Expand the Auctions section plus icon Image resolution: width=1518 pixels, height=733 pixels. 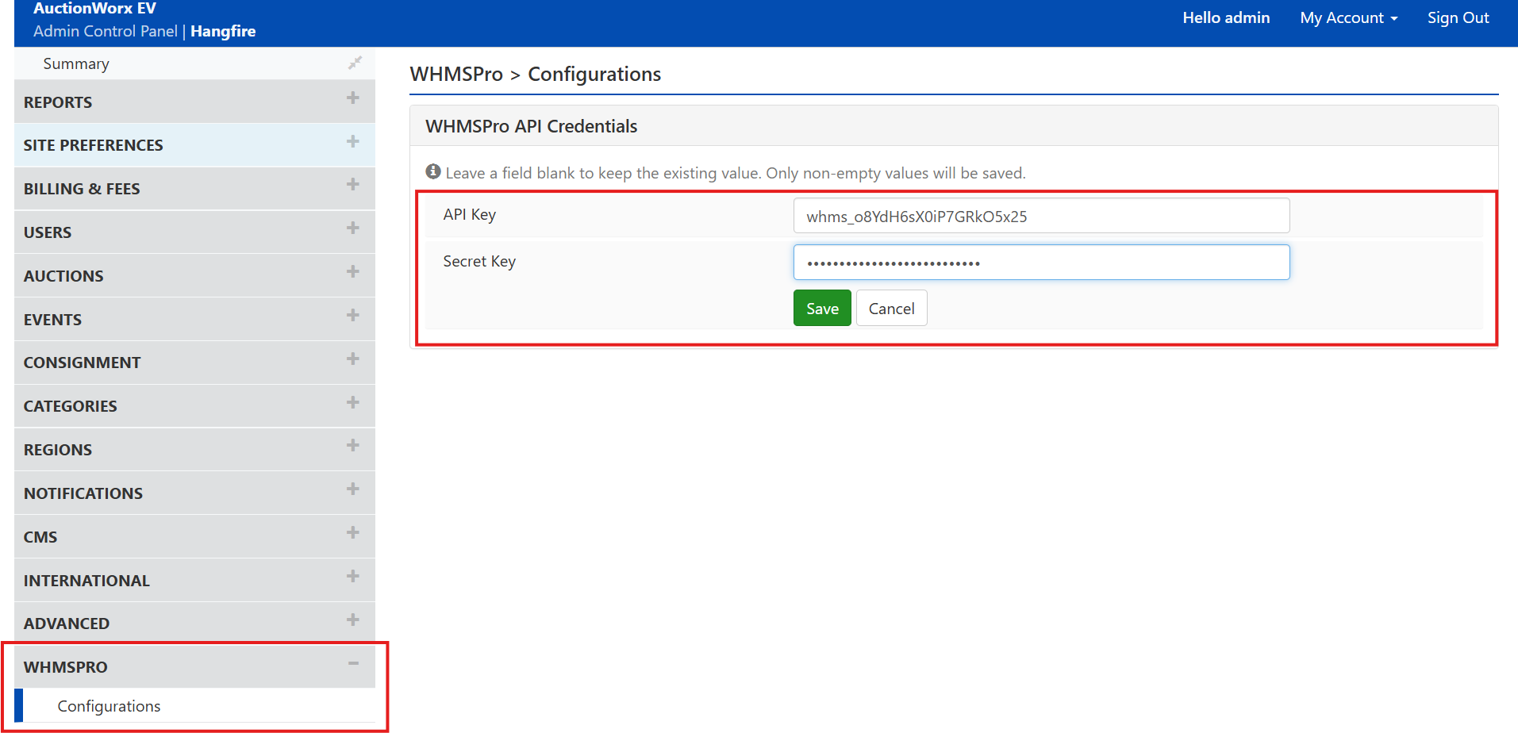pos(353,271)
